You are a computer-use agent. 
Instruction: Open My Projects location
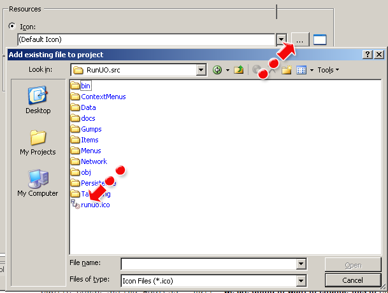38,142
